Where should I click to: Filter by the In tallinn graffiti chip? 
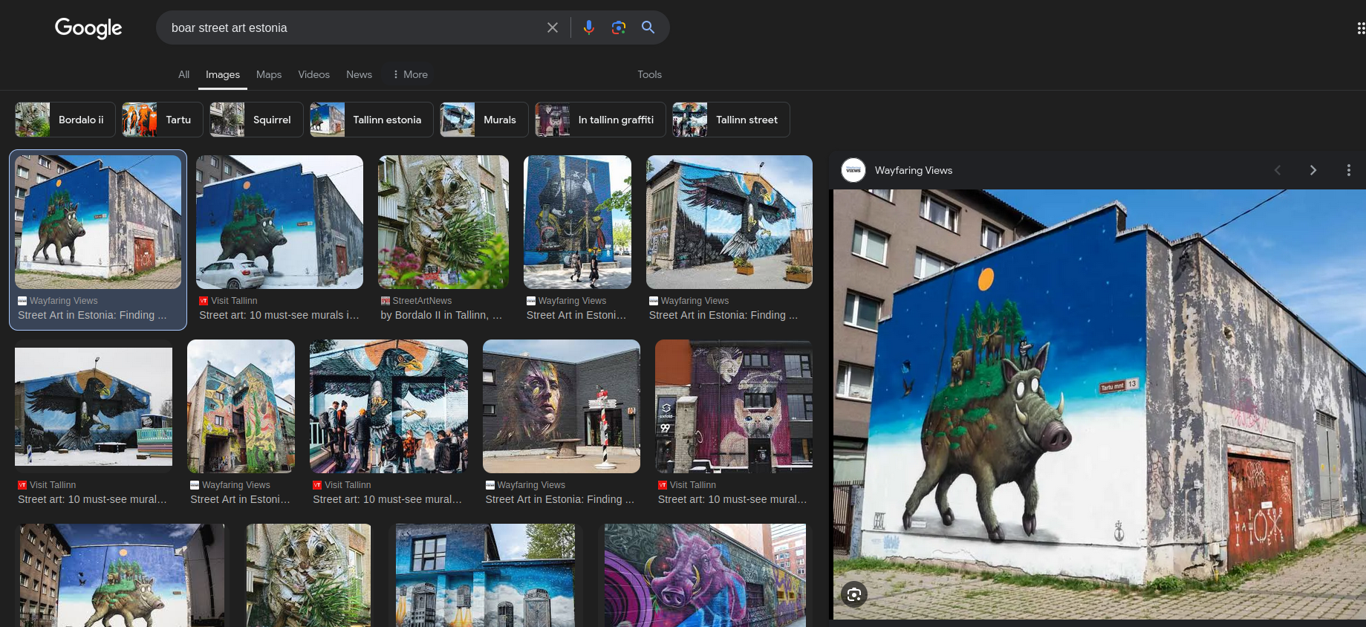[x=600, y=120]
